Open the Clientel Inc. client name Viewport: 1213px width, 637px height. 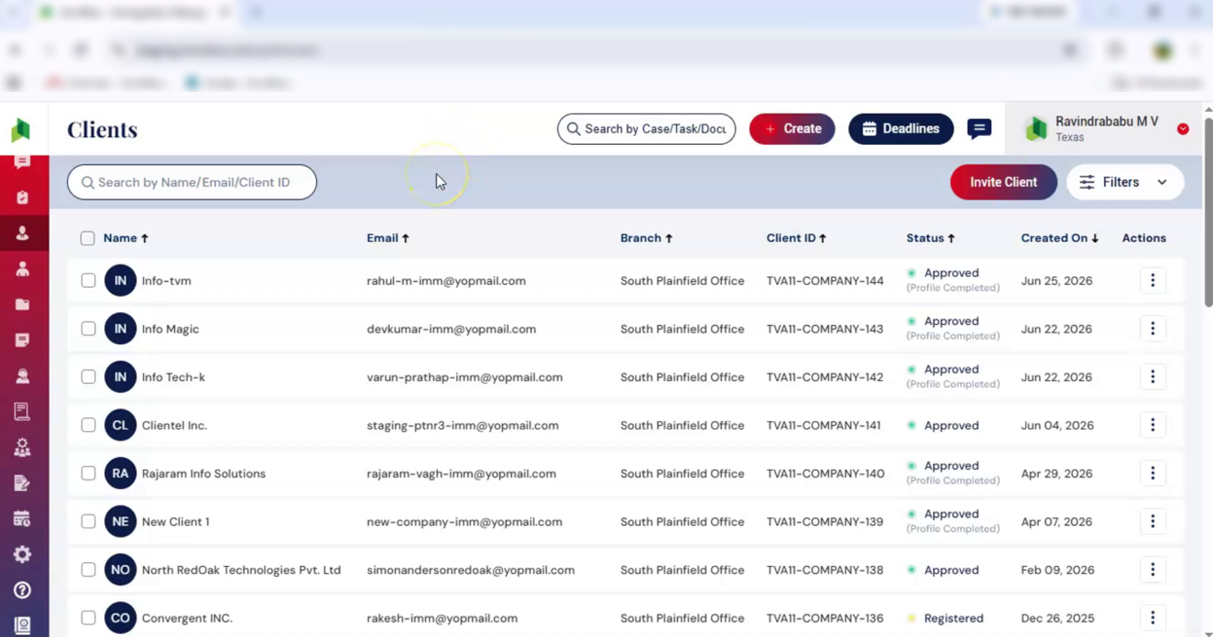tap(174, 425)
